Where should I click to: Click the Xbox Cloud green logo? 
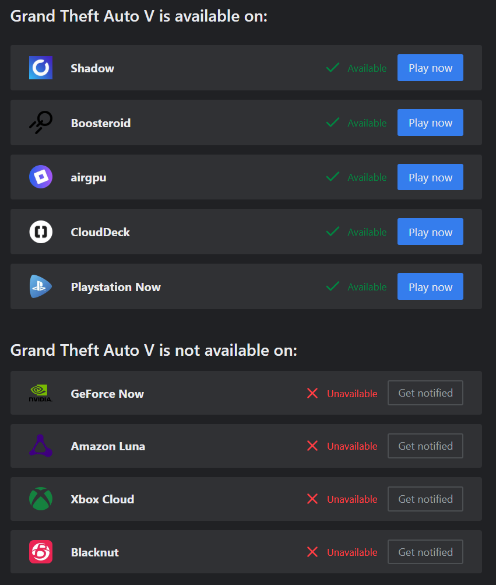[x=41, y=499]
